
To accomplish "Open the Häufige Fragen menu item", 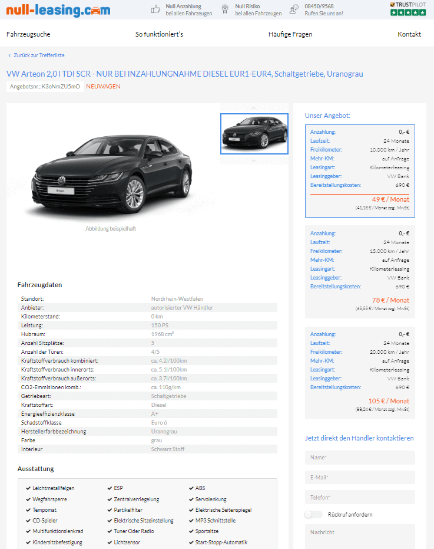I will point(290,34).
